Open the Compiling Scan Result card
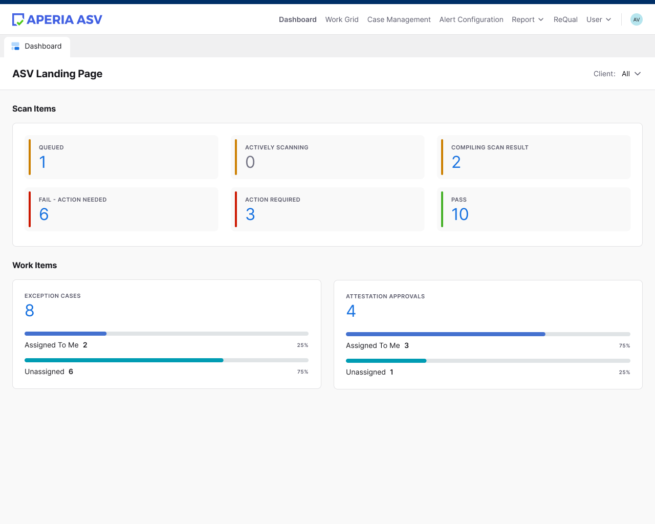655x524 pixels. pos(534,157)
